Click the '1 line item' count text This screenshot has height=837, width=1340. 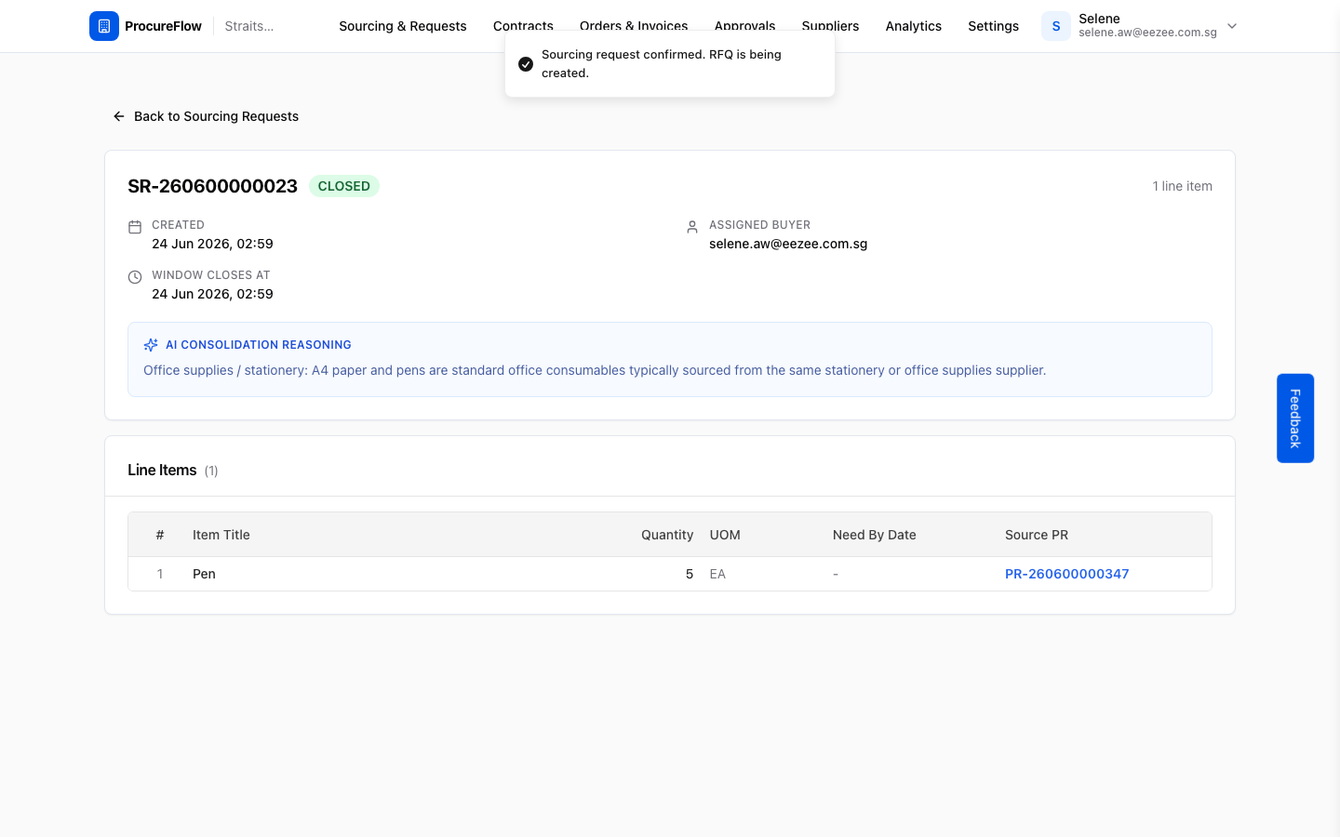(x=1183, y=186)
